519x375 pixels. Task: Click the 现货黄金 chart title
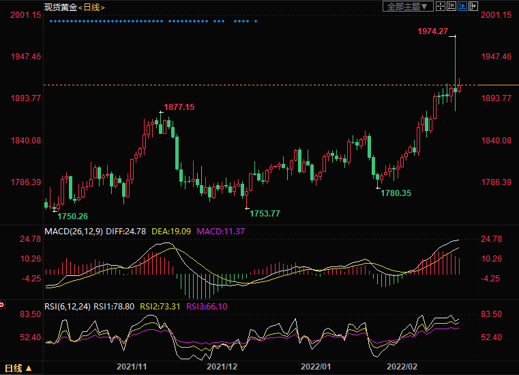(59, 6)
